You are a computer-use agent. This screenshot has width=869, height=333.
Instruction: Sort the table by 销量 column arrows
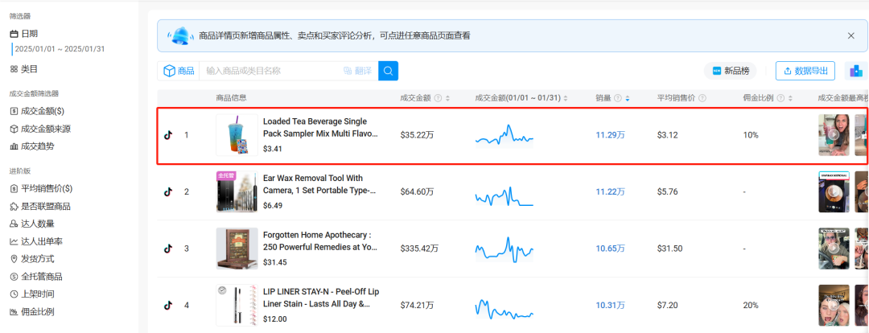pos(628,98)
